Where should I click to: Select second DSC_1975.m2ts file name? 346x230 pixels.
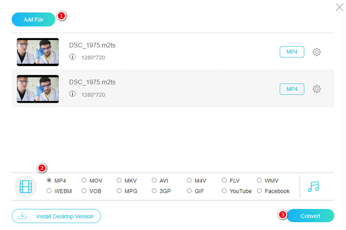pos(92,82)
